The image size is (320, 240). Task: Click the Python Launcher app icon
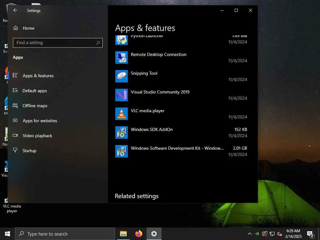pos(122,40)
